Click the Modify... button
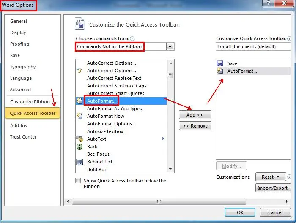The image size is (296, 223). tap(231, 166)
